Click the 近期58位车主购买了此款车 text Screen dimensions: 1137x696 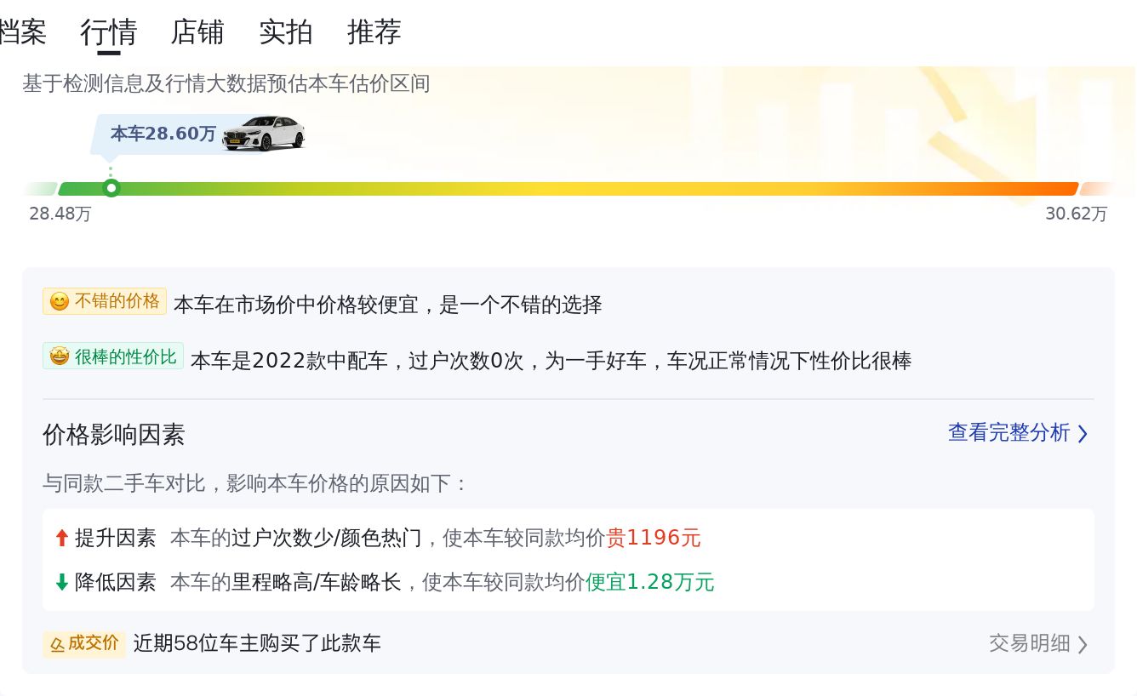point(257,643)
